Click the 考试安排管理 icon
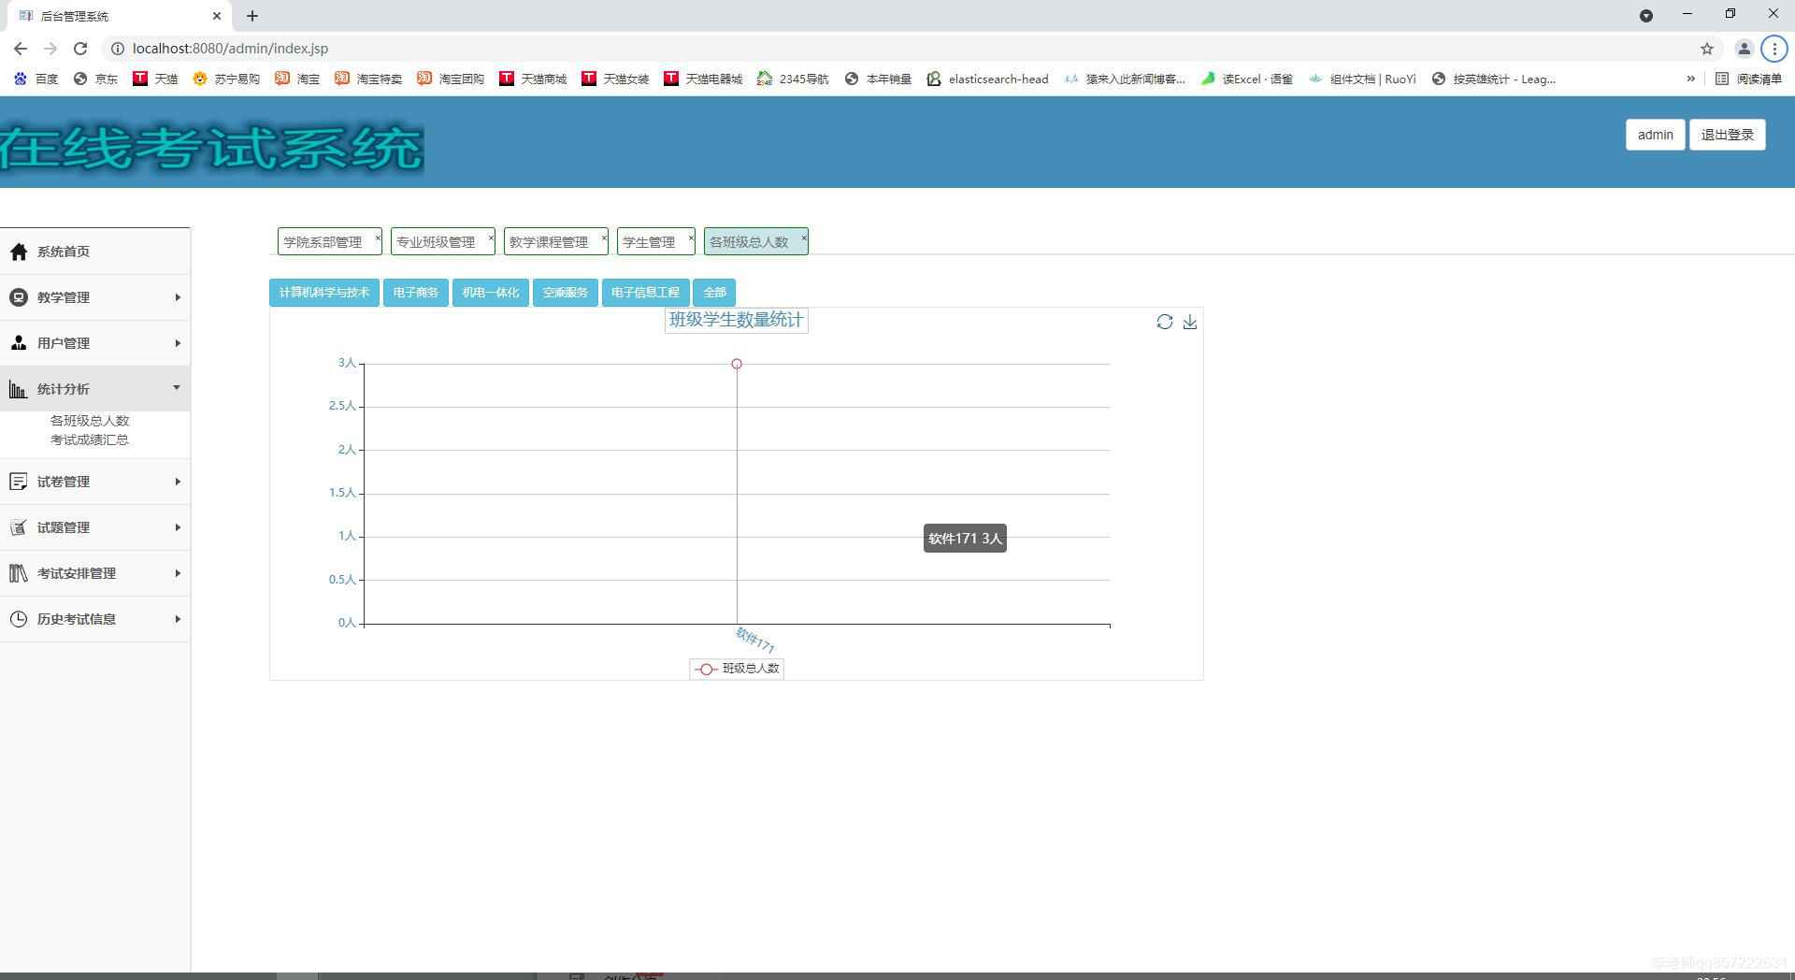1795x980 pixels. point(19,573)
